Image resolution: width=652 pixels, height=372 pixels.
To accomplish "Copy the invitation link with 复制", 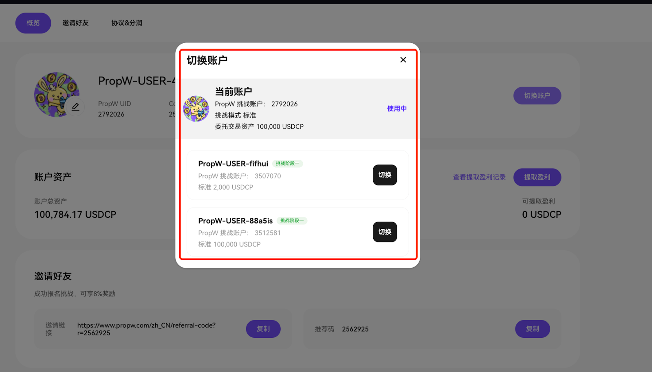I will tap(263, 329).
